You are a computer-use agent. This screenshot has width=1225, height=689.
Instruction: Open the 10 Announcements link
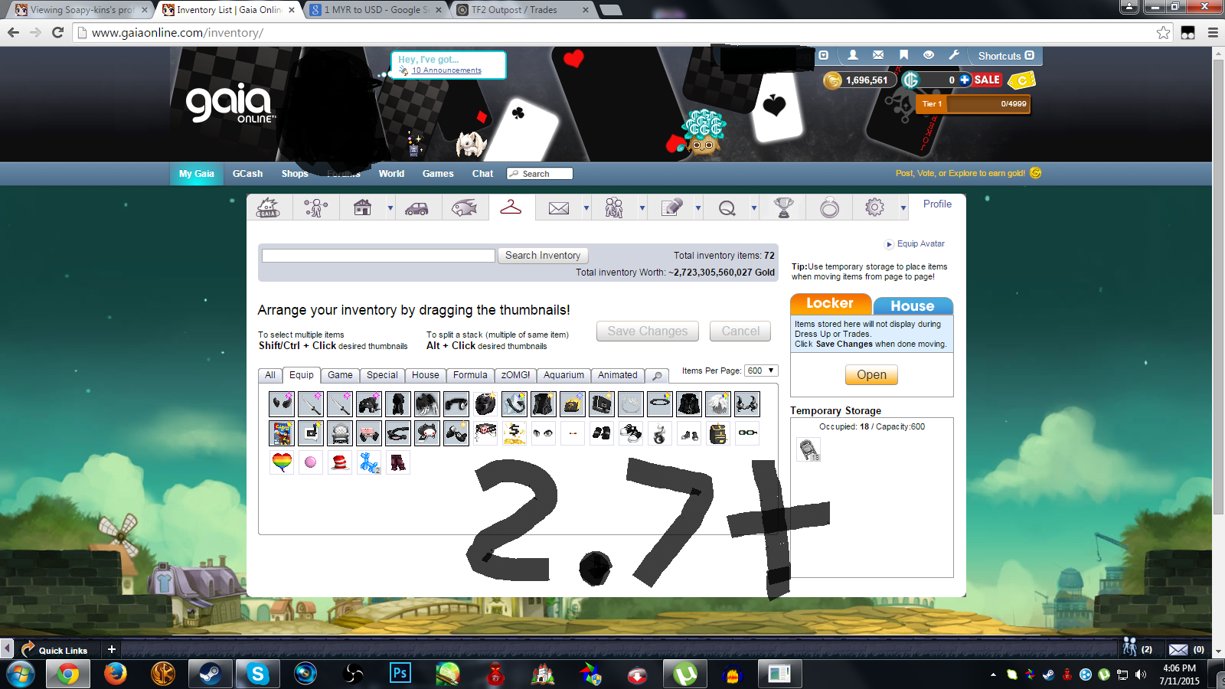[446, 70]
